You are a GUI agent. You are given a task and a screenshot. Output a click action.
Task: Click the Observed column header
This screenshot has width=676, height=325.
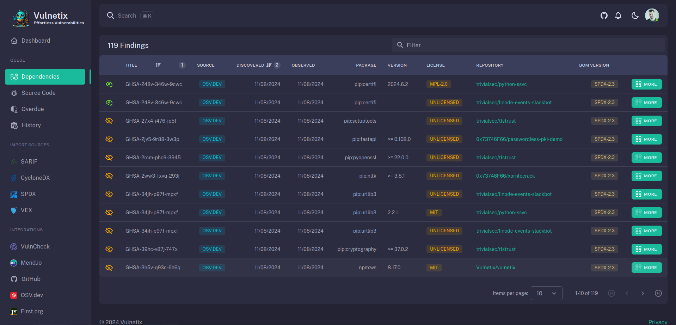[303, 65]
